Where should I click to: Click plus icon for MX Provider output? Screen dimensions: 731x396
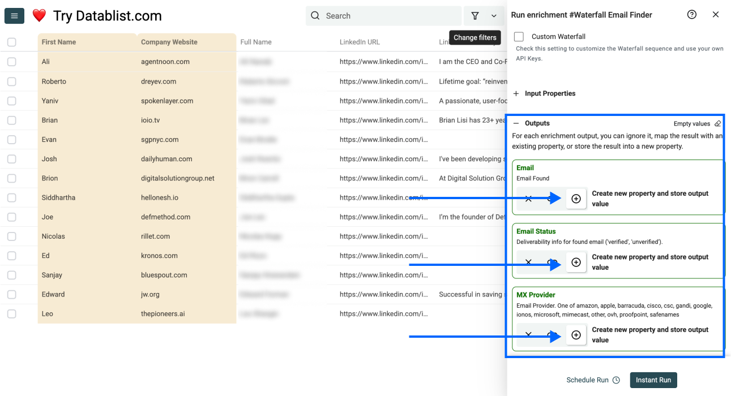tap(576, 335)
